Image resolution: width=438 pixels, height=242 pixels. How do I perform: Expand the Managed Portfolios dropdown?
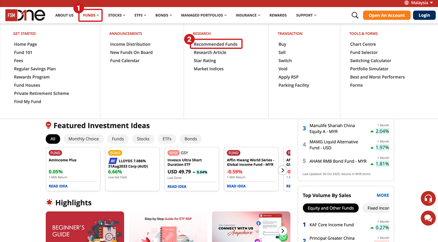pos(204,15)
